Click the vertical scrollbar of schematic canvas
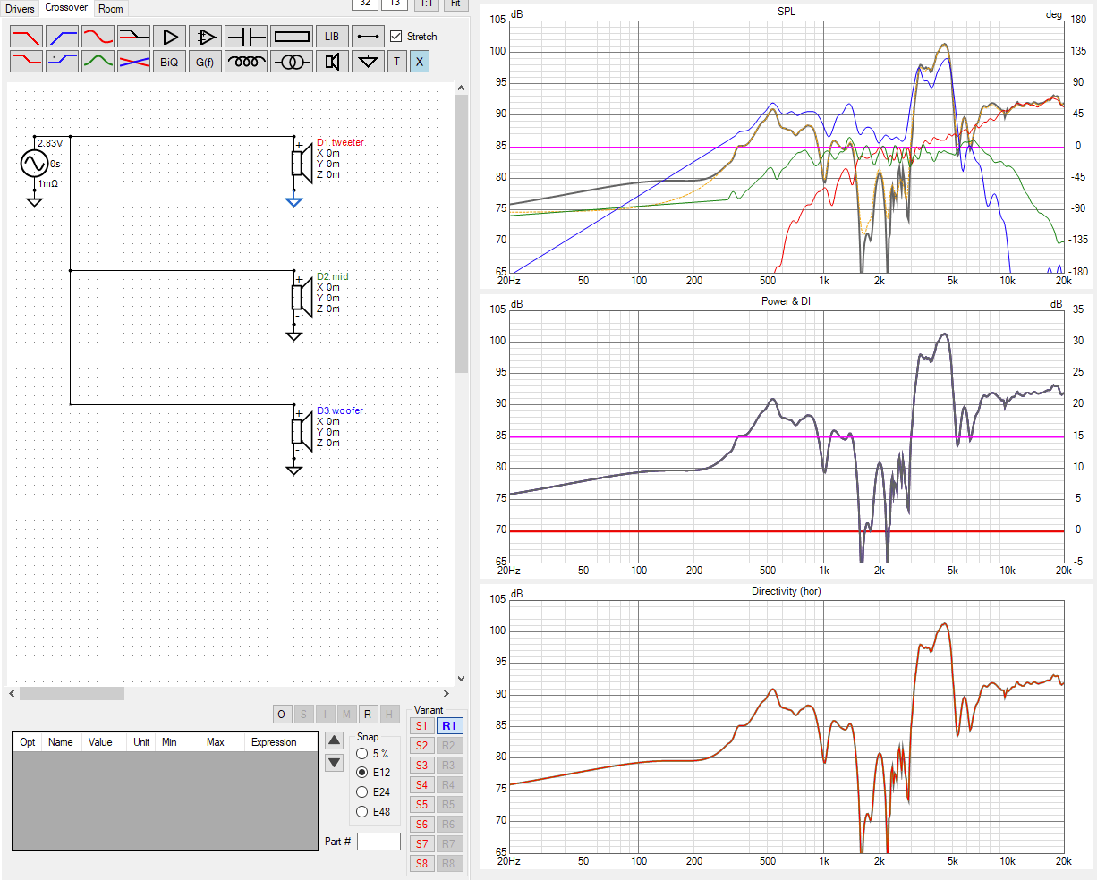1097x880 pixels. click(462, 233)
